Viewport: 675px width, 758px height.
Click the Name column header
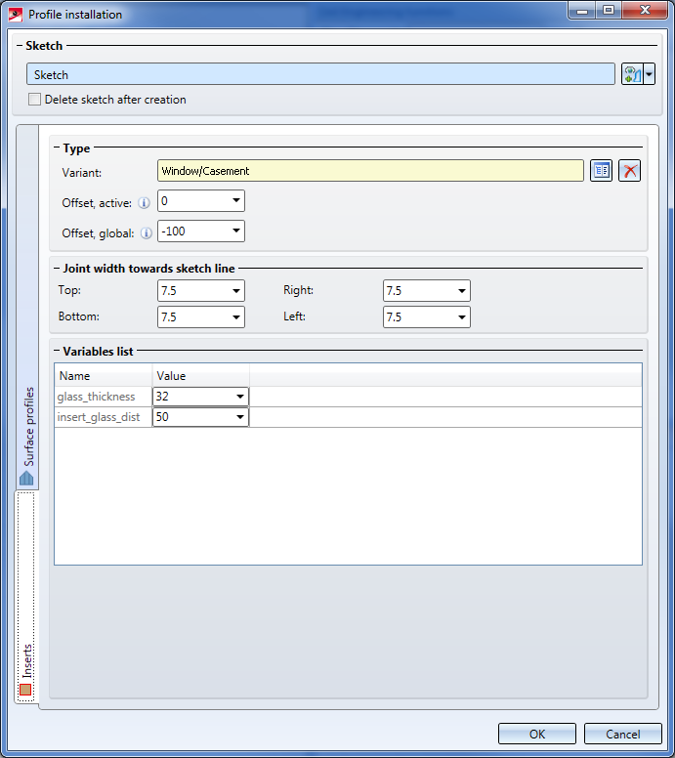pos(104,376)
